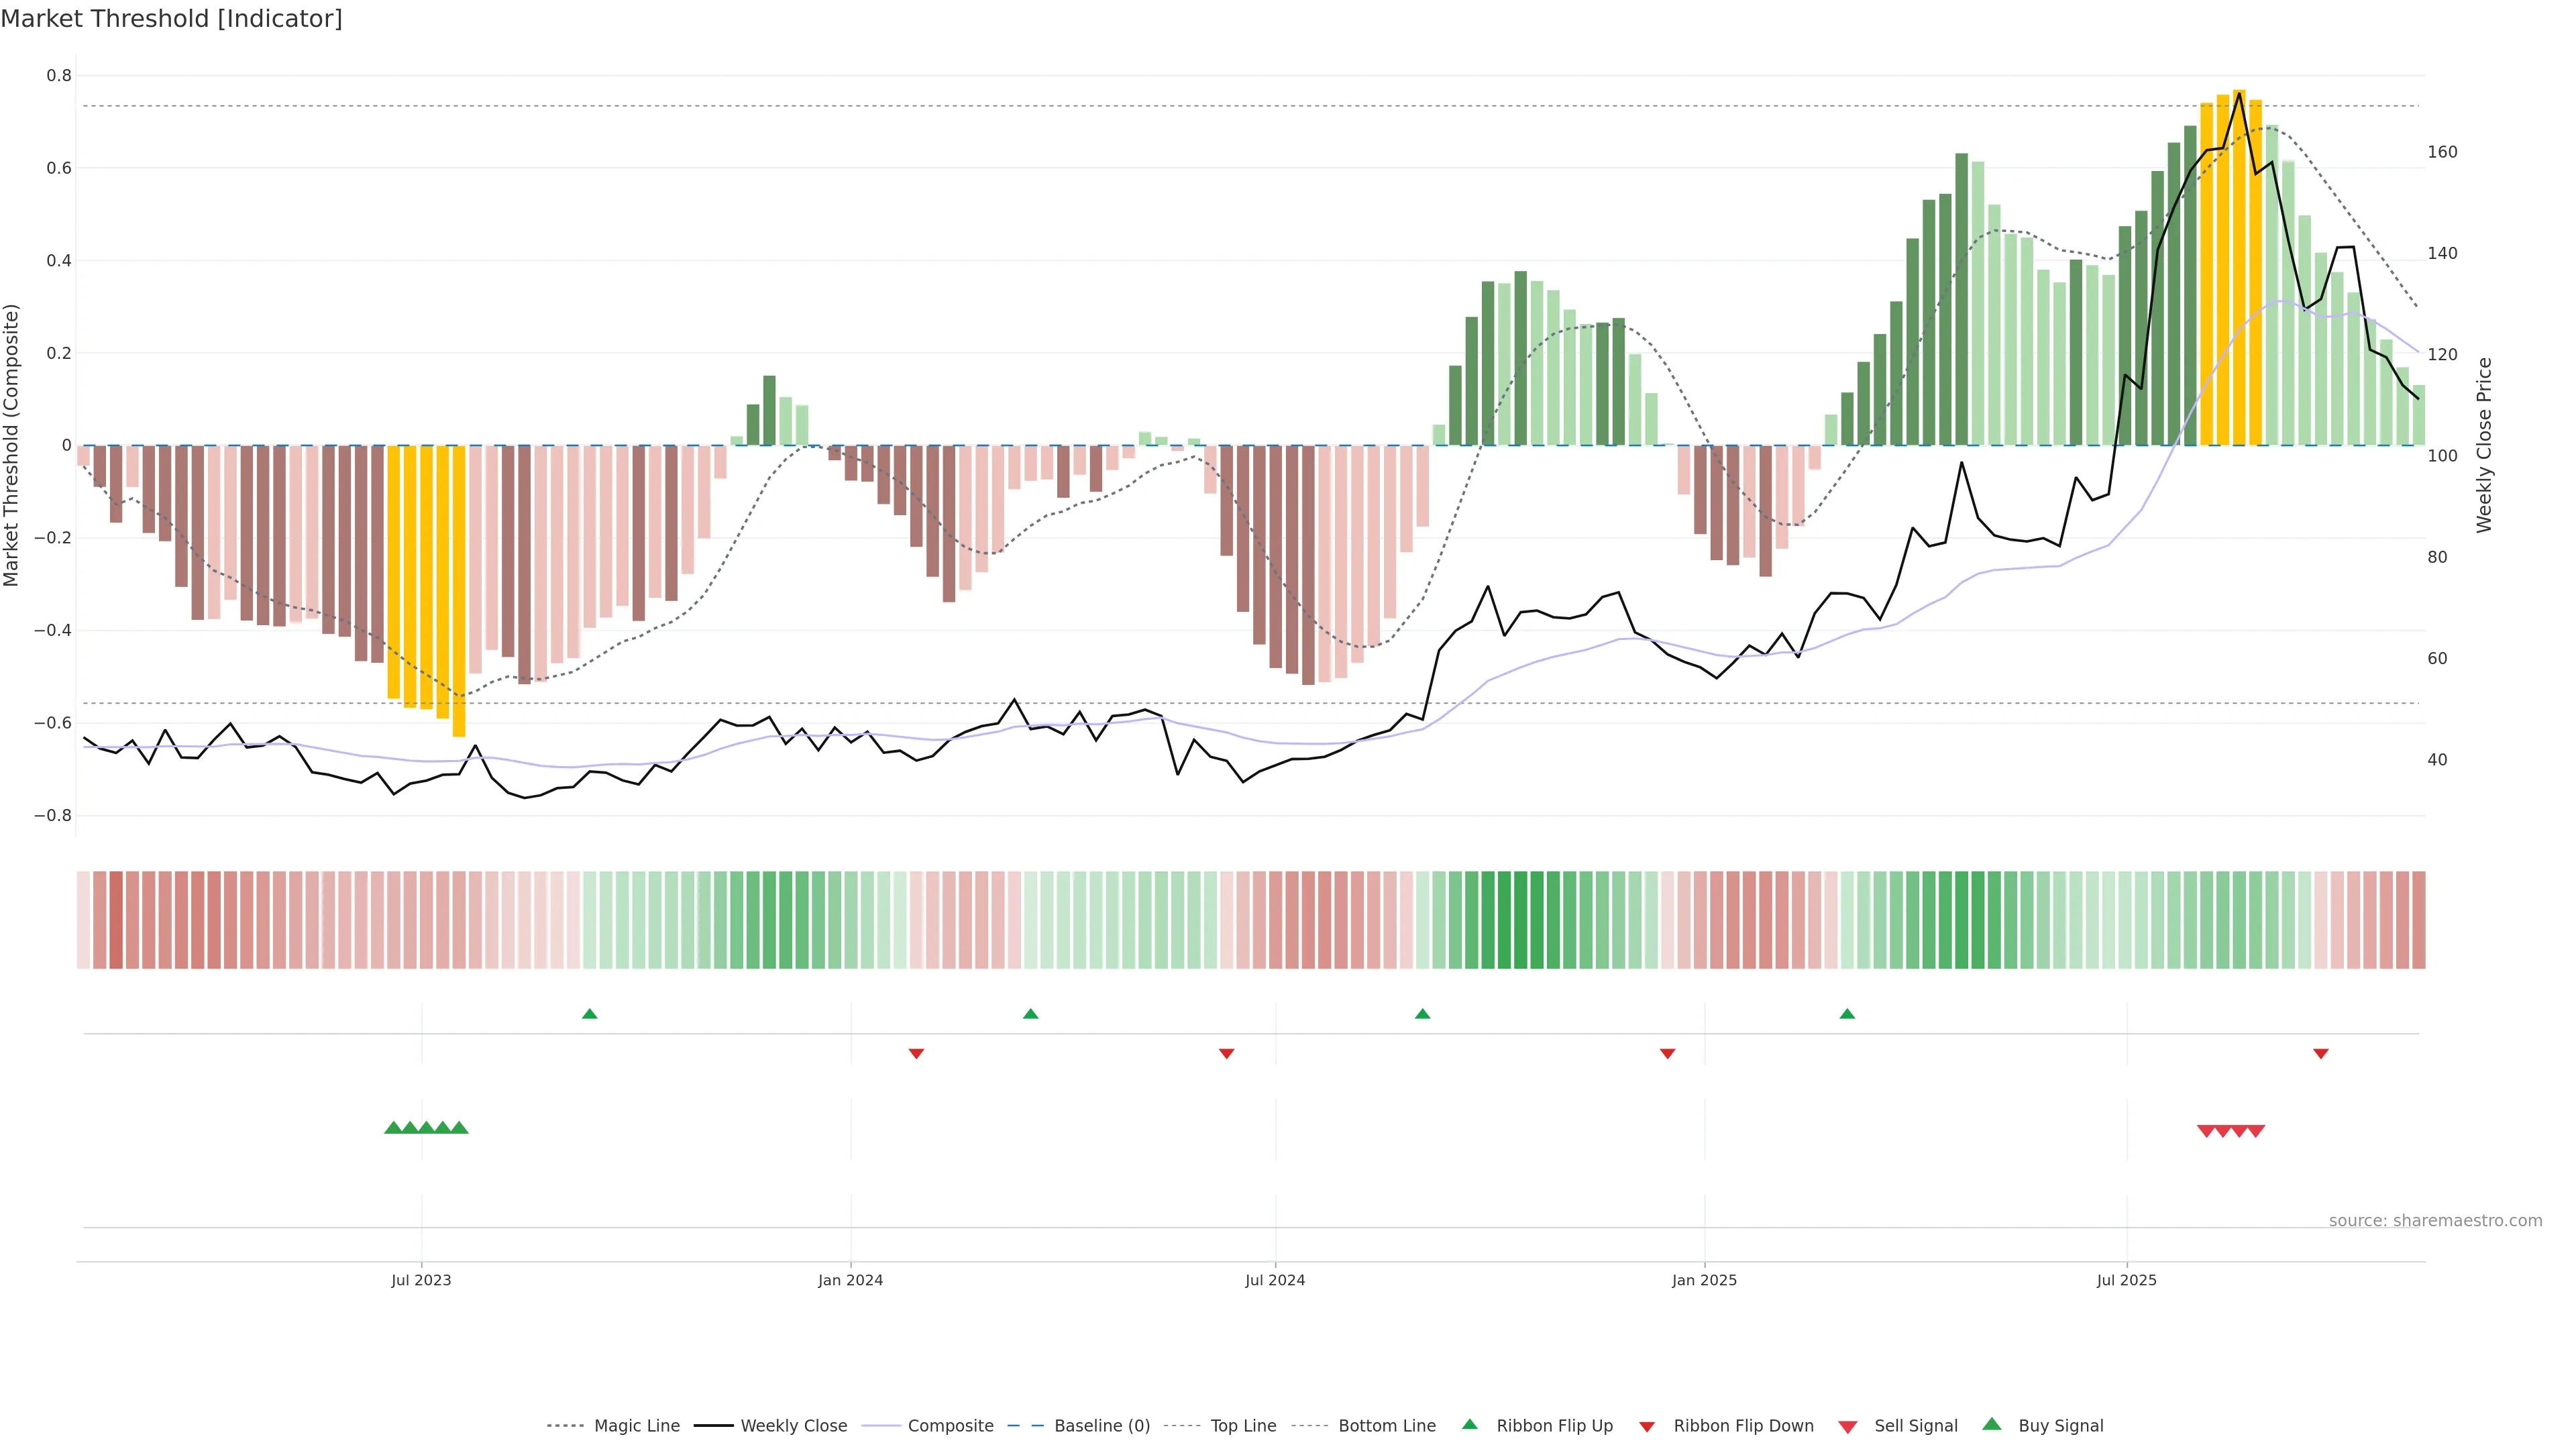Click the last red ribbon flip-down marker
Screen dimensions: 2576x1449
(2321, 1053)
